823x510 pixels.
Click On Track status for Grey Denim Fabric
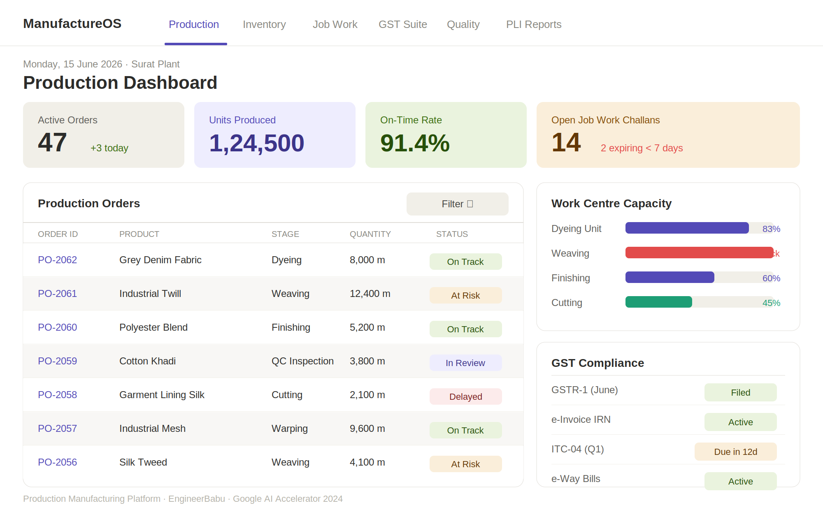(466, 262)
